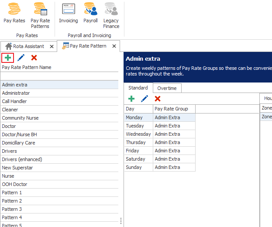Viewport: 272px width, 227px height.
Task: Open Pay Rate Patterns ribbon icon
Action: (x=40, y=15)
